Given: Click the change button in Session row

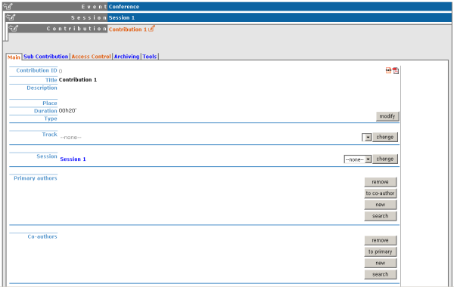Looking at the screenshot, I should (x=385, y=159).
